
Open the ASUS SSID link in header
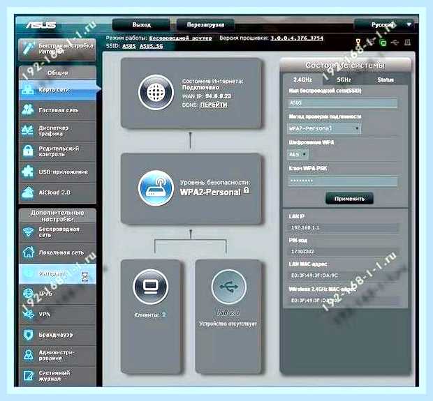[129, 46]
